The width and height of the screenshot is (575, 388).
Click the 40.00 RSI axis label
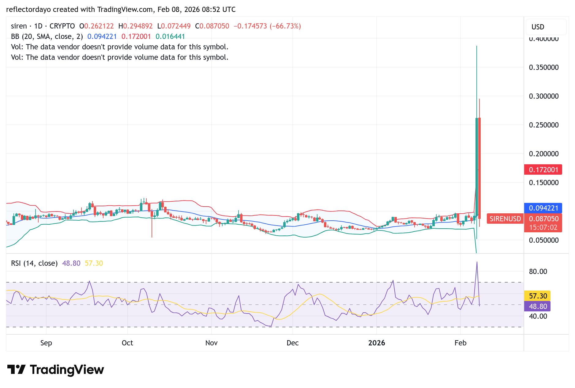[538, 316]
